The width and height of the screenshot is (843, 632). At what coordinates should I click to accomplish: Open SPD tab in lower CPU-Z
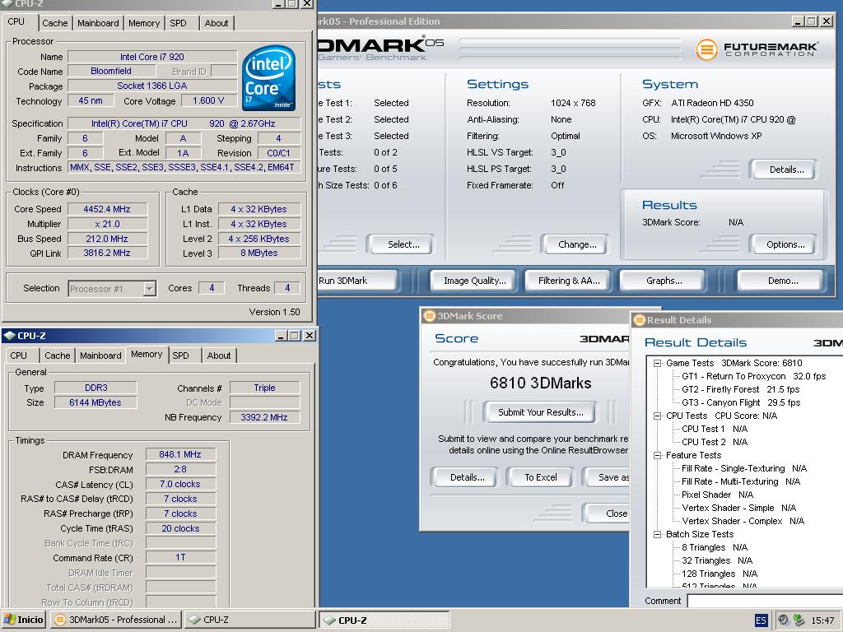tap(180, 355)
